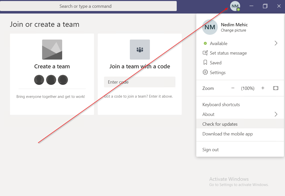
Task: Click the Enter code field
Action: tap(140, 82)
